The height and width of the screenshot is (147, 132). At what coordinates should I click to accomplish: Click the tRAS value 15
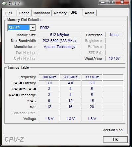click(92, 101)
